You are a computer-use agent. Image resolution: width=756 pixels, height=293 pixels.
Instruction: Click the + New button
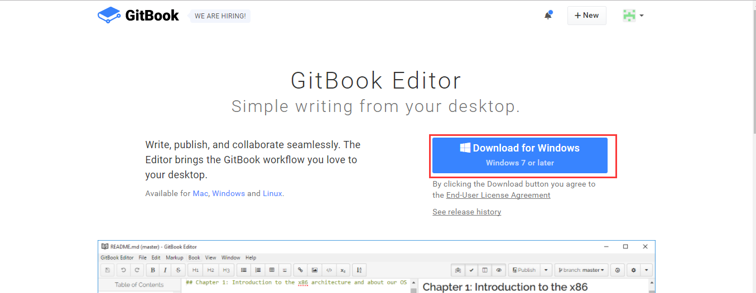pyautogui.click(x=586, y=16)
